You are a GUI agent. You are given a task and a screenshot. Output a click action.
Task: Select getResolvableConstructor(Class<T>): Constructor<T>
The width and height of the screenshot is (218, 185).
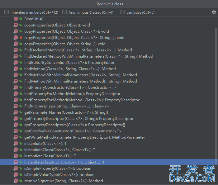[107, 131]
